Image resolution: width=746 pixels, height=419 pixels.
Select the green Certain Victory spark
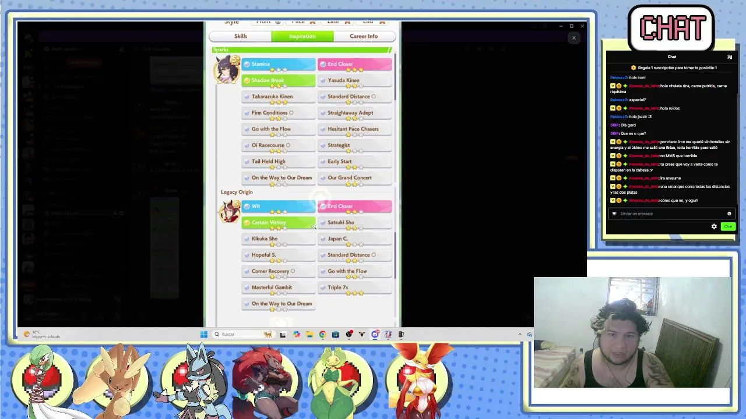click(x=279, y=223)
